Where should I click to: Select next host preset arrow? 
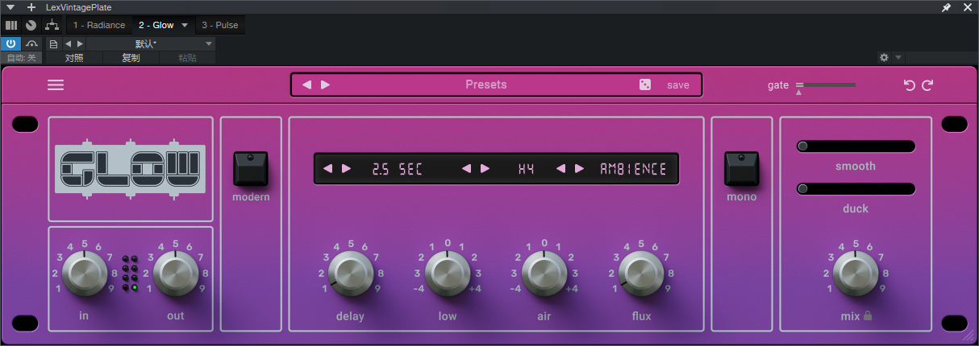[x=79, y=43]
